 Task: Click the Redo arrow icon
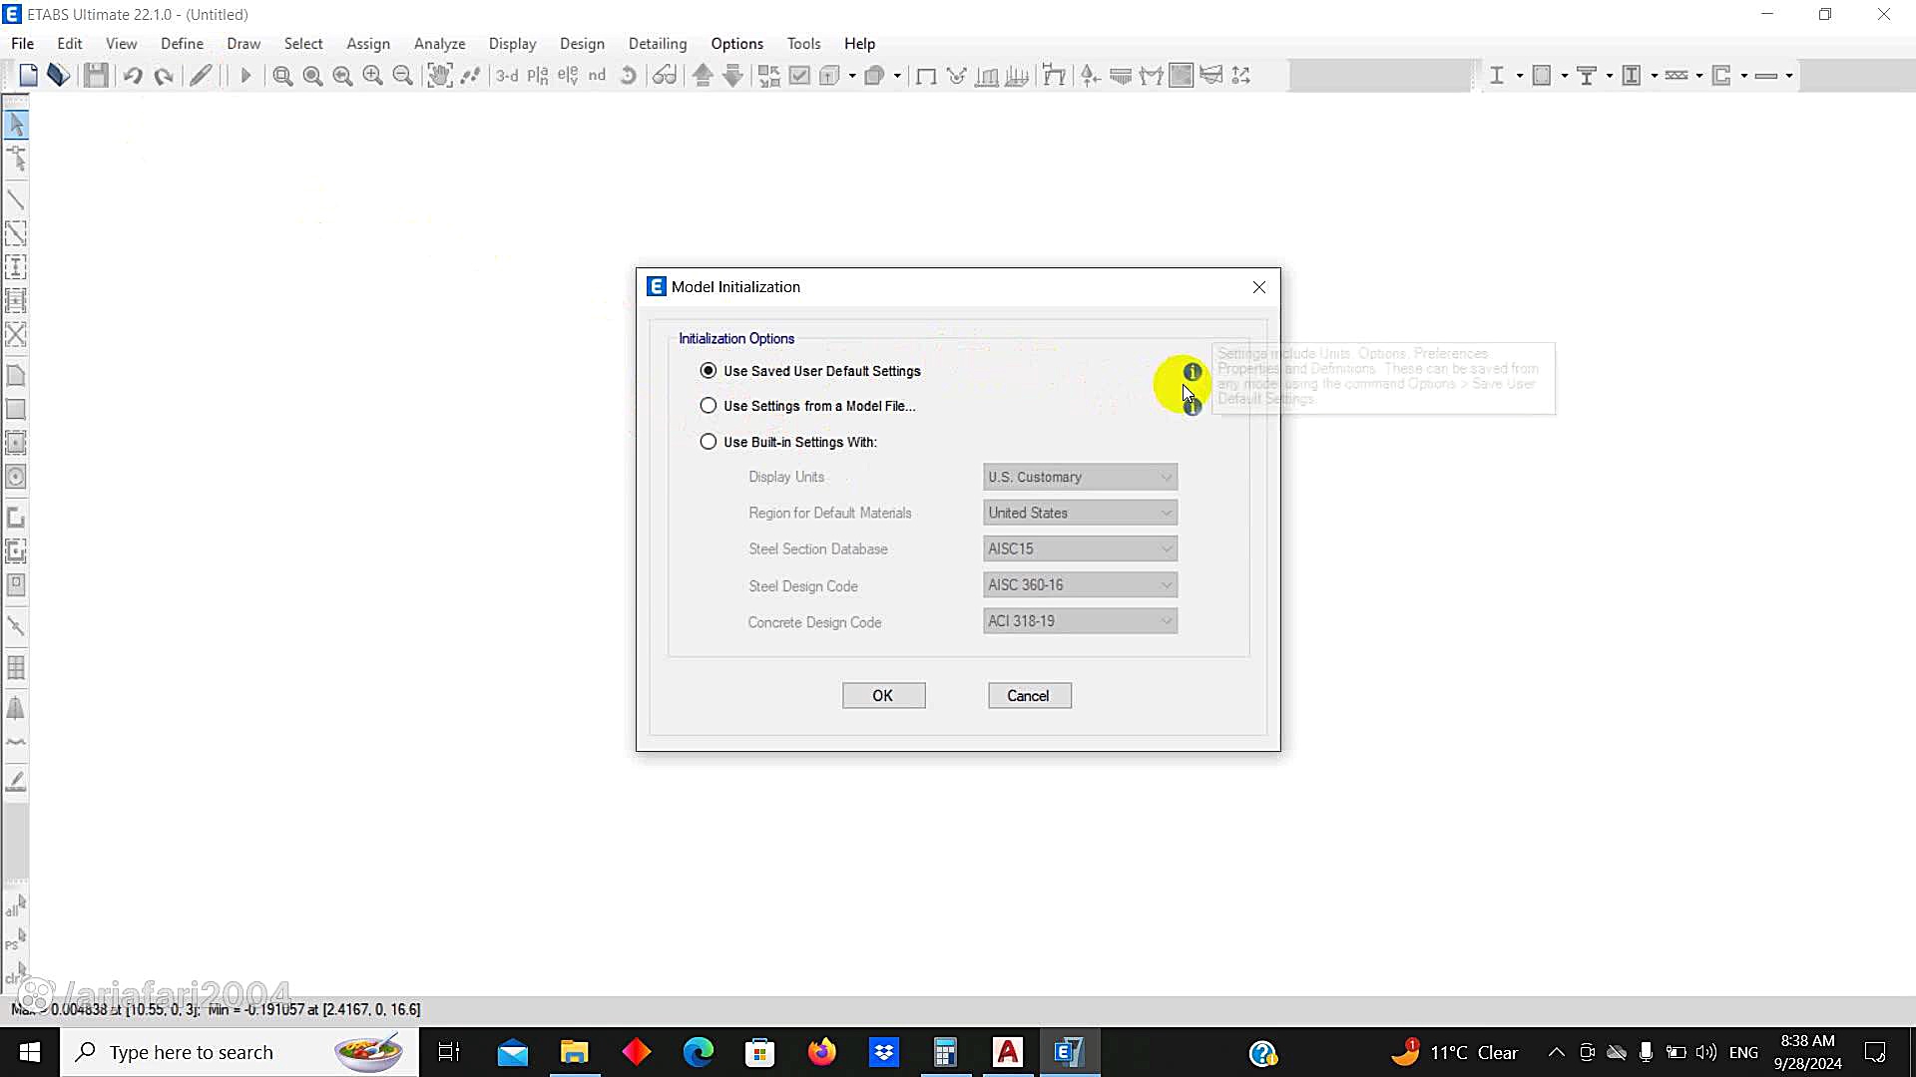click(x=164, y=76)
